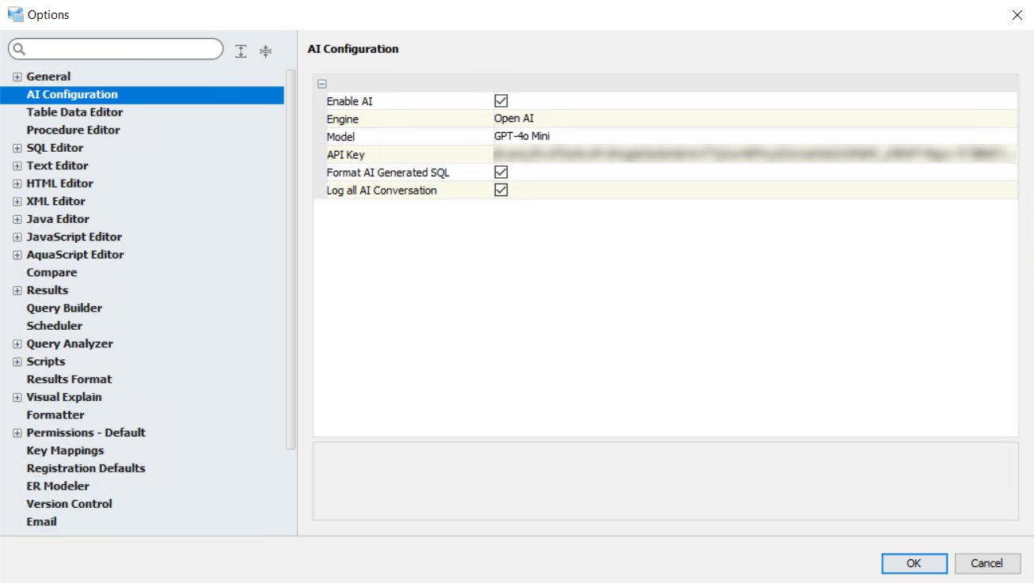Click the Format AI Generated SQL label
This screenshot has width=1034, height=583.
(x=388, y=172)
